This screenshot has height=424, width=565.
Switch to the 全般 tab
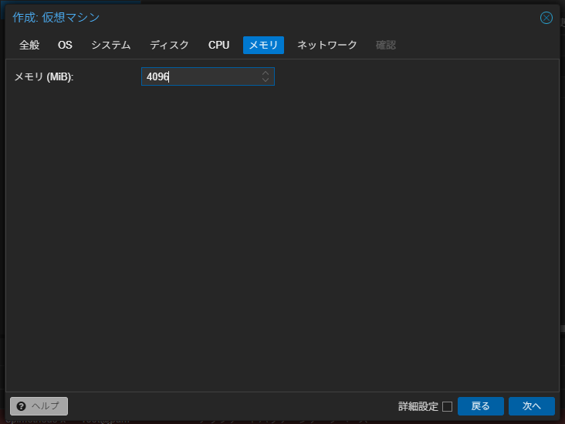(x=29, y=45)
